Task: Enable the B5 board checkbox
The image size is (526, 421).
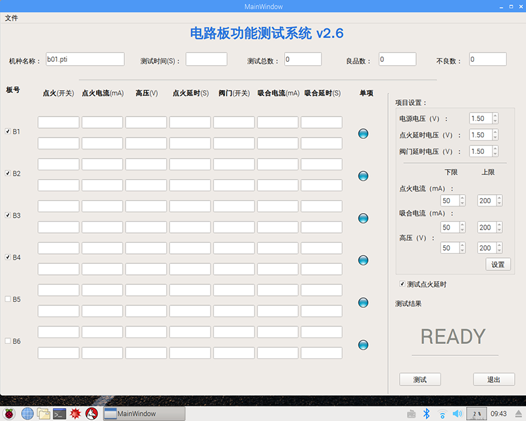Action: [x=8, y=299]
